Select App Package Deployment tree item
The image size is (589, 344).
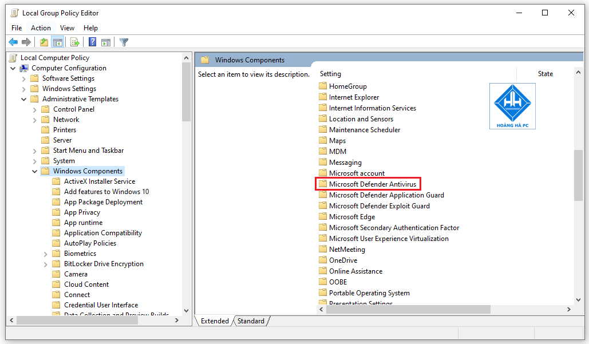tap(103, 202)
